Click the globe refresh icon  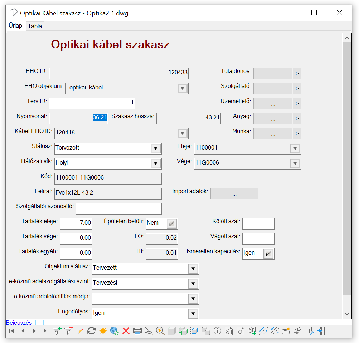tap(115, 331)
